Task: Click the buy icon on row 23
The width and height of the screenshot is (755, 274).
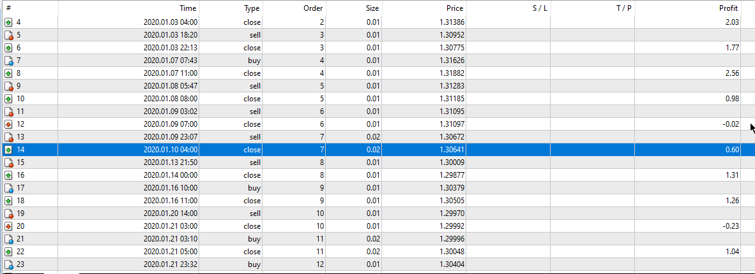Action: (8, 264)
